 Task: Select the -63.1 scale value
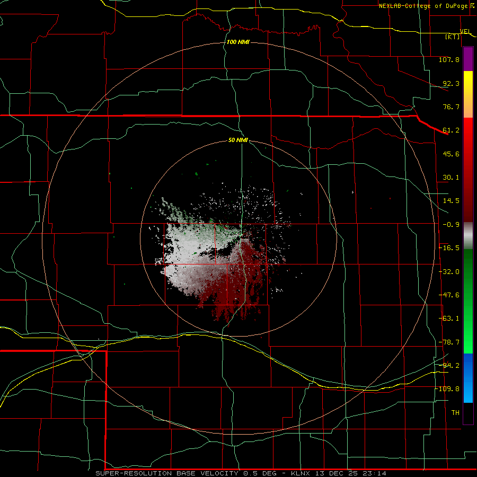(449, 319)
